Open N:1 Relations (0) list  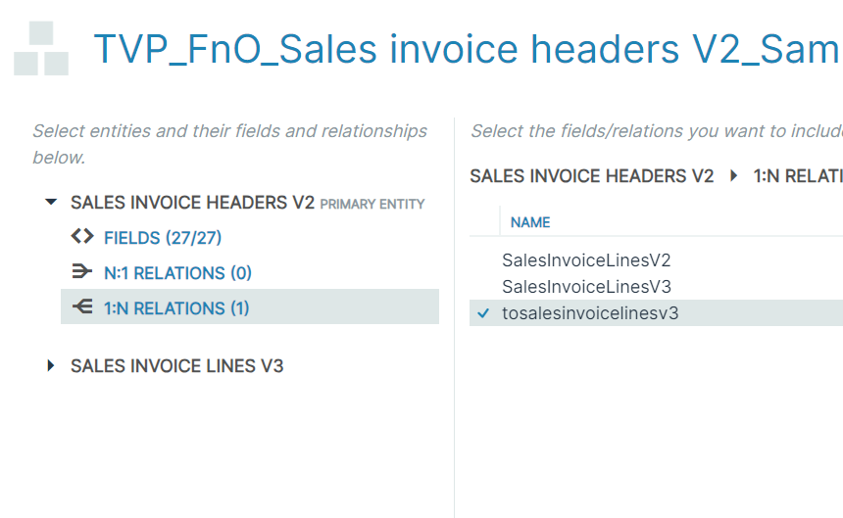point(177,273)
